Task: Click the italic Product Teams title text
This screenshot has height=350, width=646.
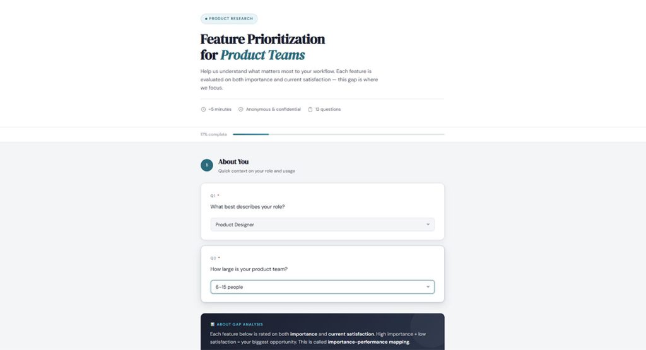Action: point(262,55)
